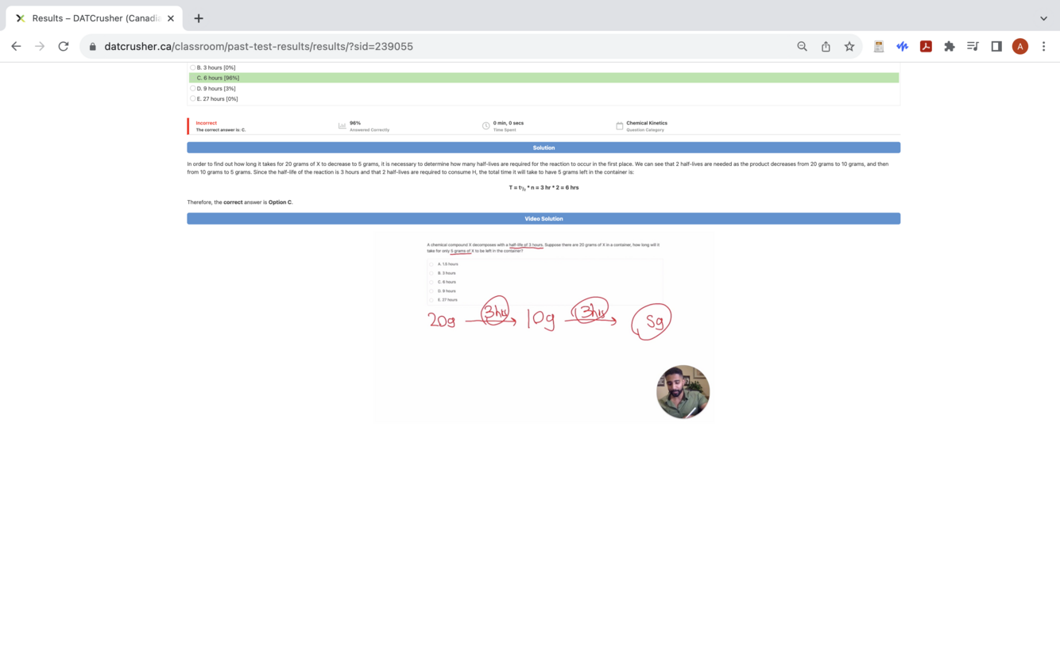Open the media control playlist icon
The image size is (1060, 662).
[973, 46]
